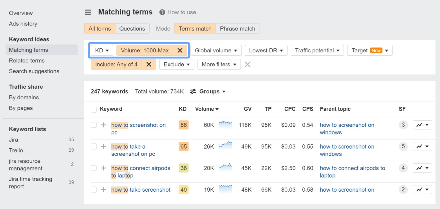Open trend chart button for 'how to take screenshot'
The height and width of the screenshot is (209, 440).
click(422, 190)
